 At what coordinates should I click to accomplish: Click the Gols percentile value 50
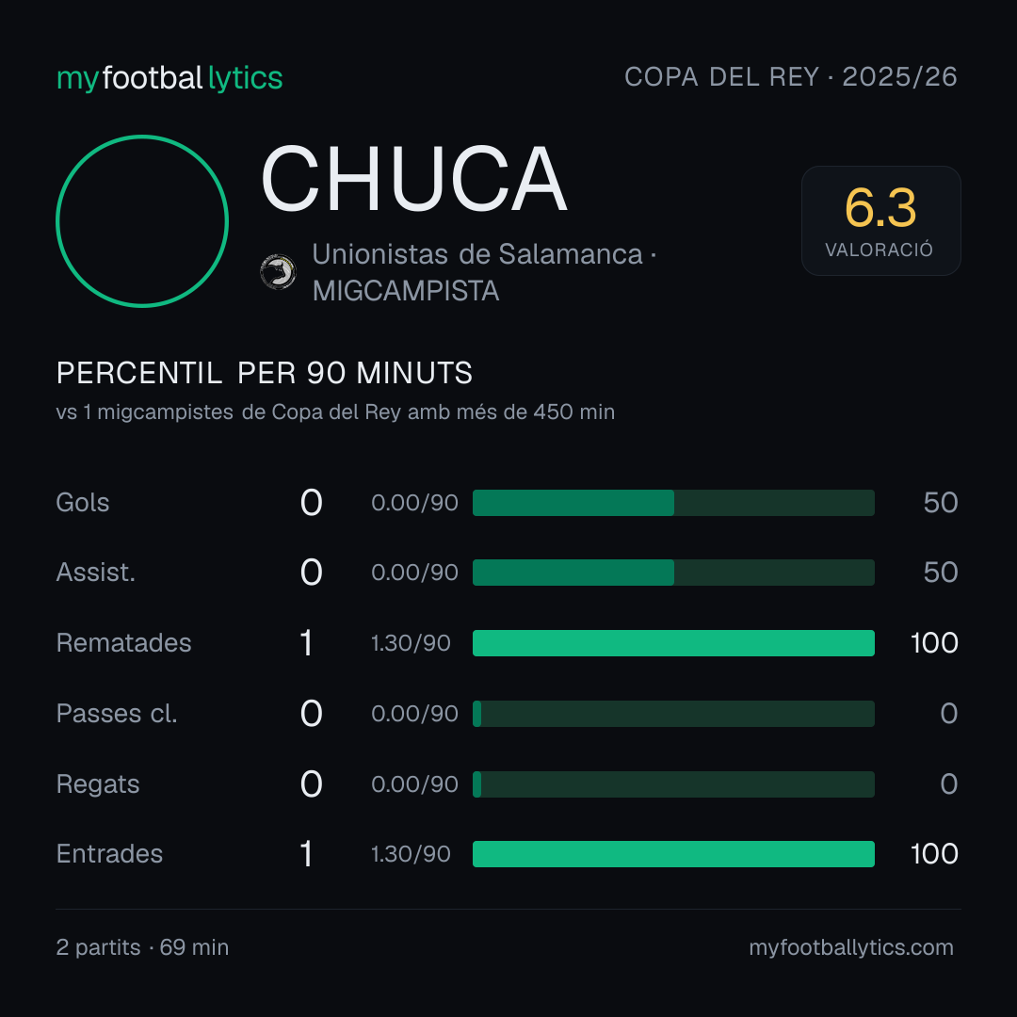coord(941,503)
